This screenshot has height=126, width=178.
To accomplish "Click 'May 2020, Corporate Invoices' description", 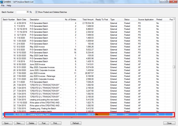I will tap(42, 67).
